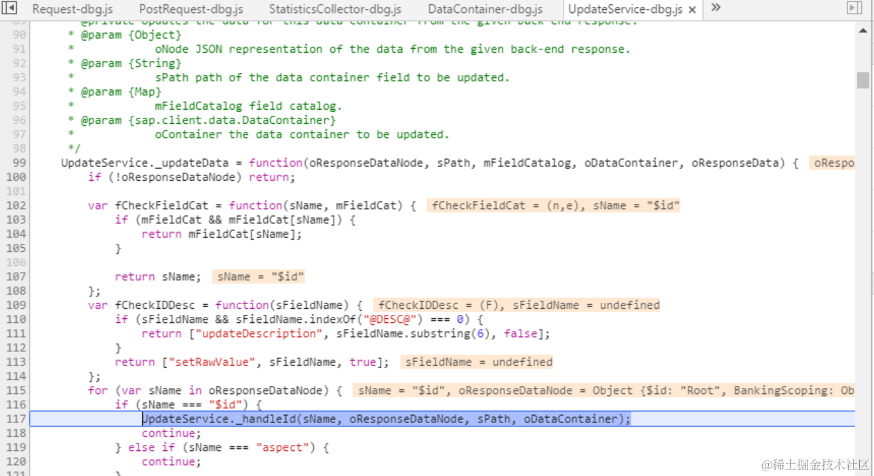Click "mFieldCatalog field catalog." comment
Viewport: 874px width, 476px height.
point(249,106)
